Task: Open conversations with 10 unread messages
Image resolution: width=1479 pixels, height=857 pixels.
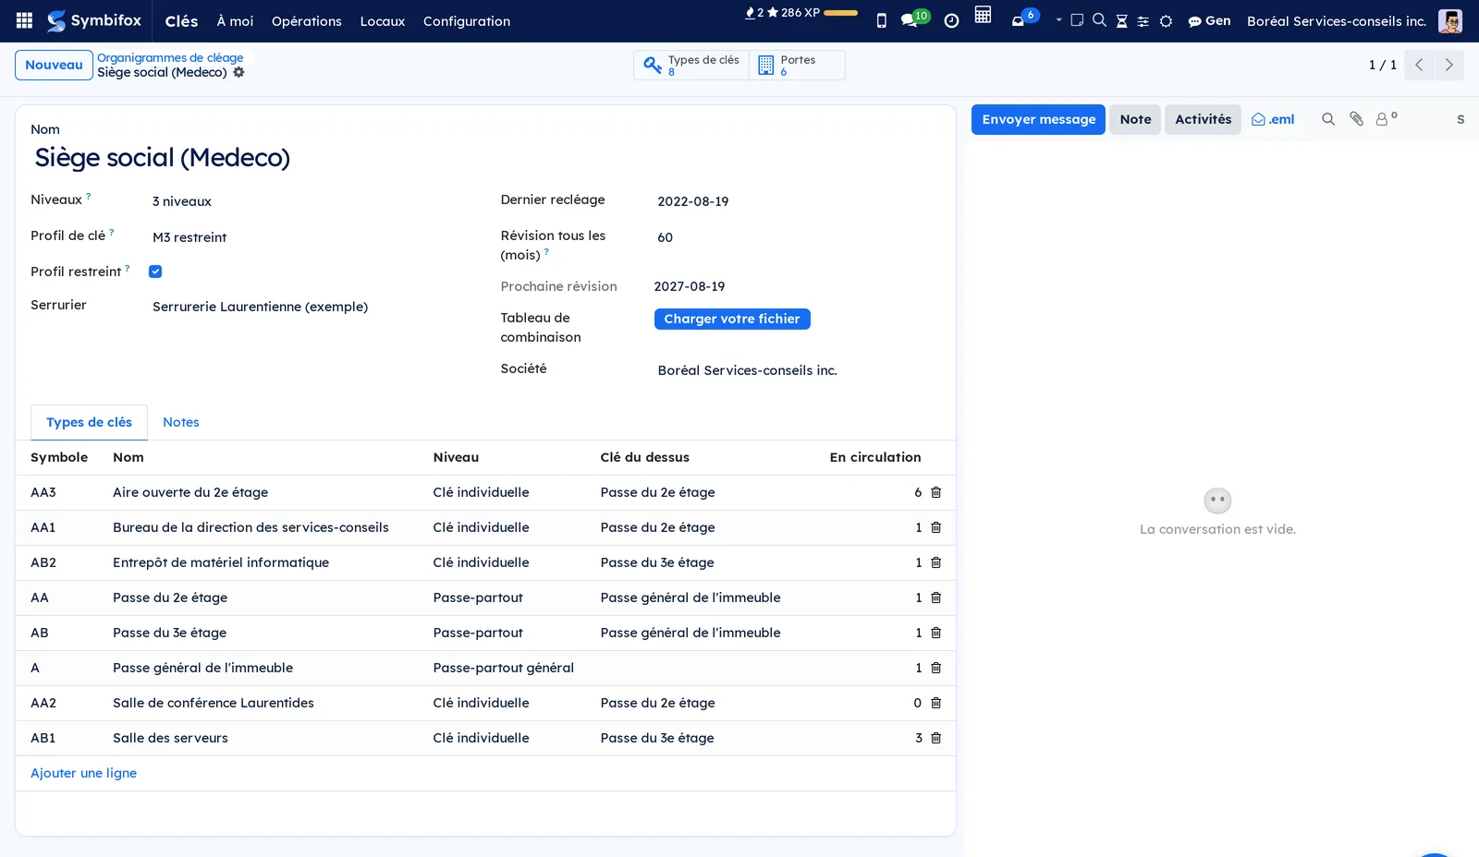Action: [914, 18]
